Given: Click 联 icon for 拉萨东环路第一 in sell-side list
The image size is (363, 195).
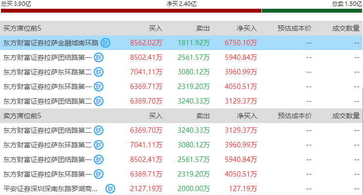Looking at the screenshot, I should [99, 174].
